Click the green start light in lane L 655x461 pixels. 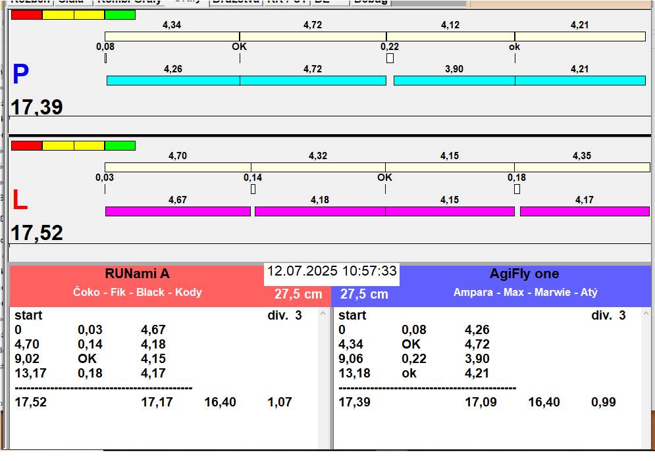click(x=120, y=145)
